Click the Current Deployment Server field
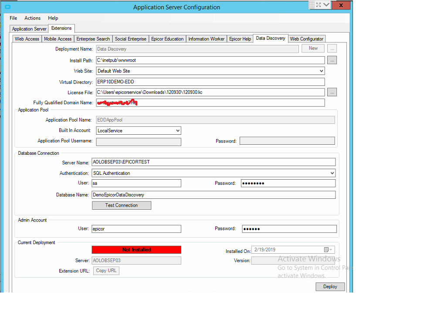444x320 pixels. [136, 260]
